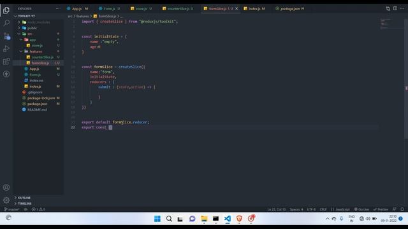Close the formSlice.js tab
Image resolution: width=408 pixels, height=229 pixels.
237,8
